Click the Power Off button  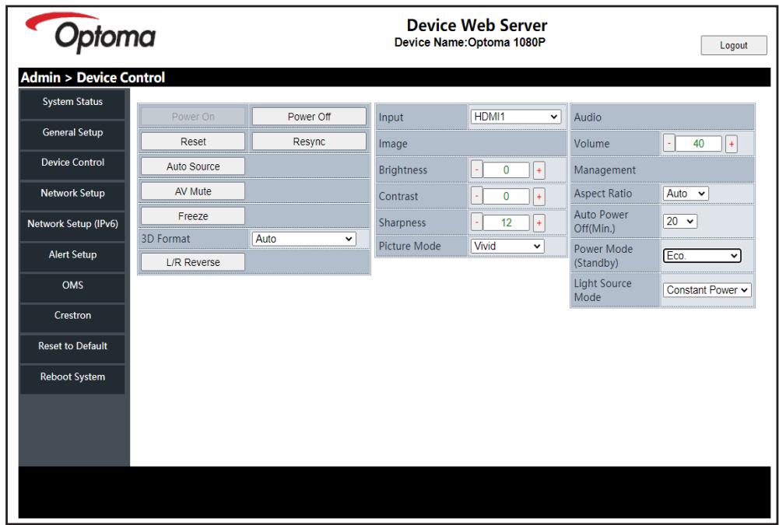309,117
